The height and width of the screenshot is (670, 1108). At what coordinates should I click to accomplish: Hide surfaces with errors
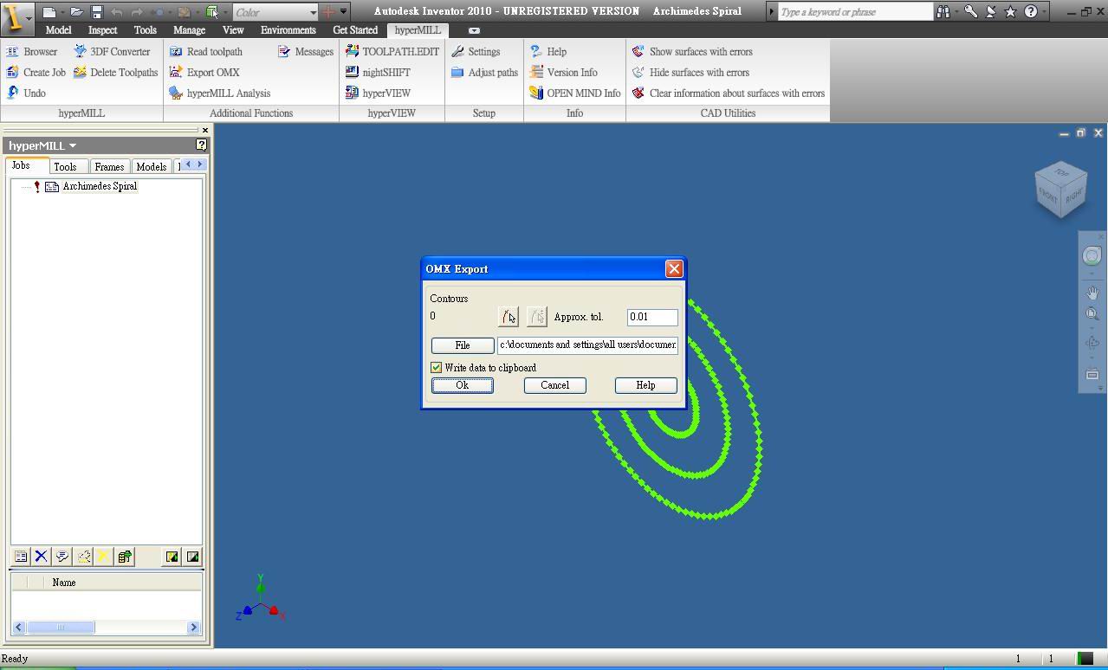coord(690,73)
